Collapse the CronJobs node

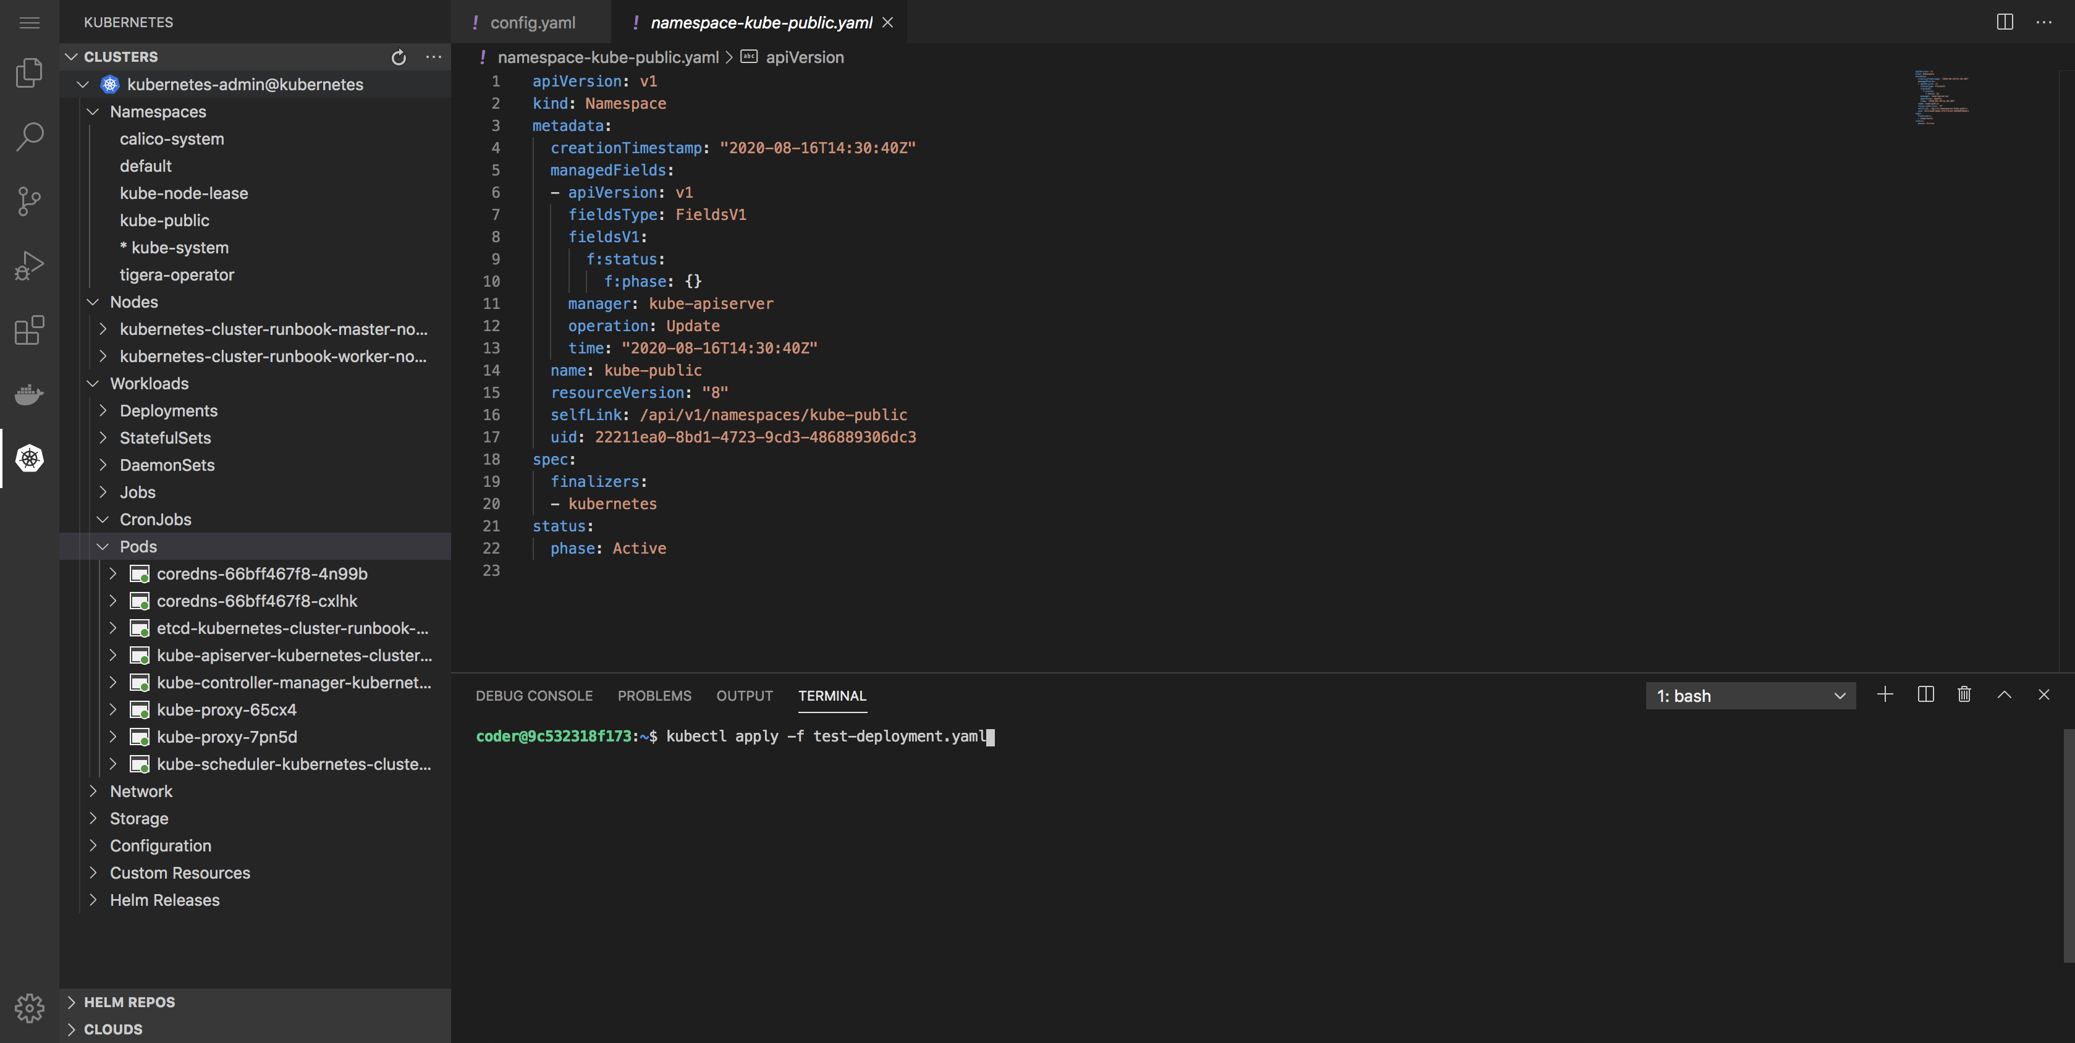click(103, 520)
